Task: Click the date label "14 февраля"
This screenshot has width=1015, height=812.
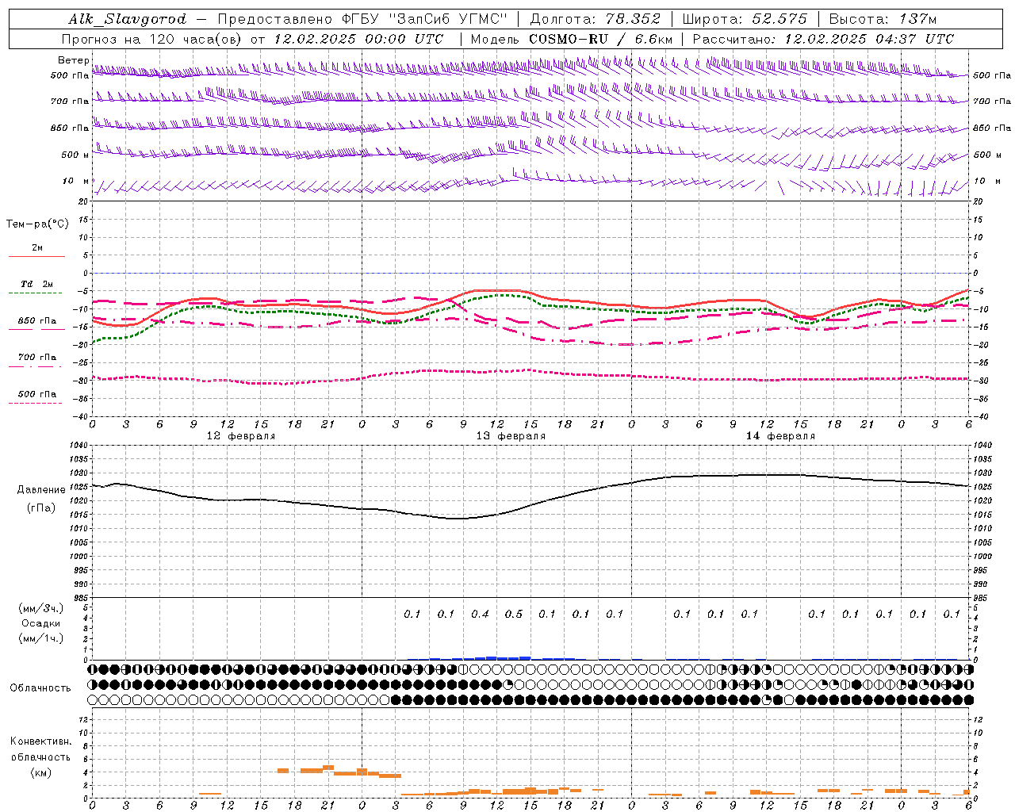Action: coord(780,436)
